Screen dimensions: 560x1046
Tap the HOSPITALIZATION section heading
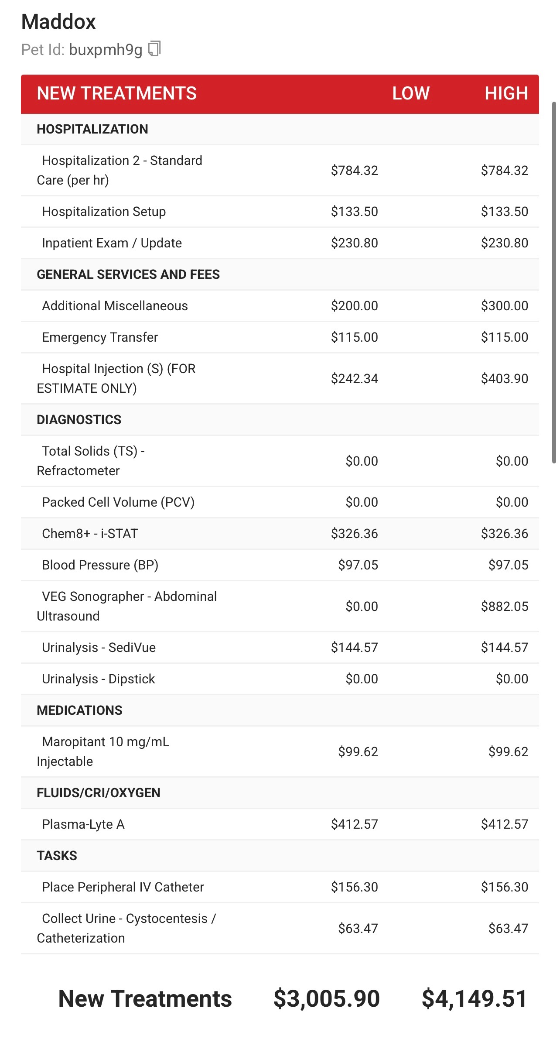click(x=92, y=129)
